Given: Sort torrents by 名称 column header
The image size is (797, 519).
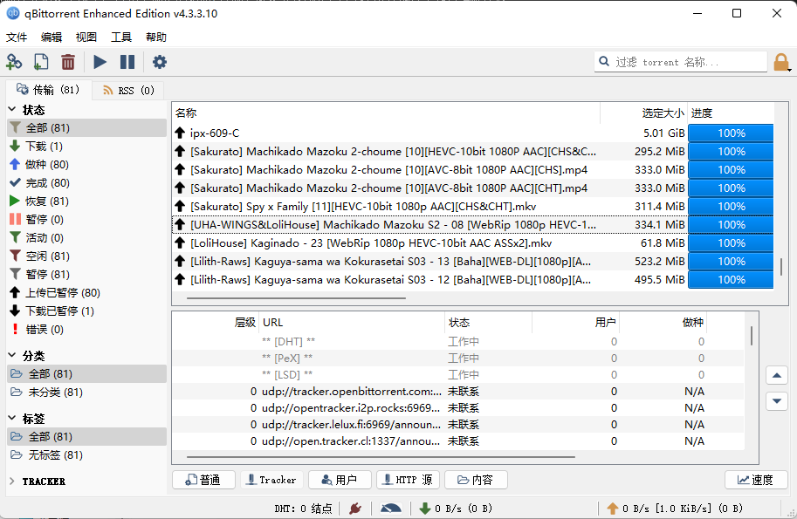Looking at the screenshot, I should pos(387,113).
